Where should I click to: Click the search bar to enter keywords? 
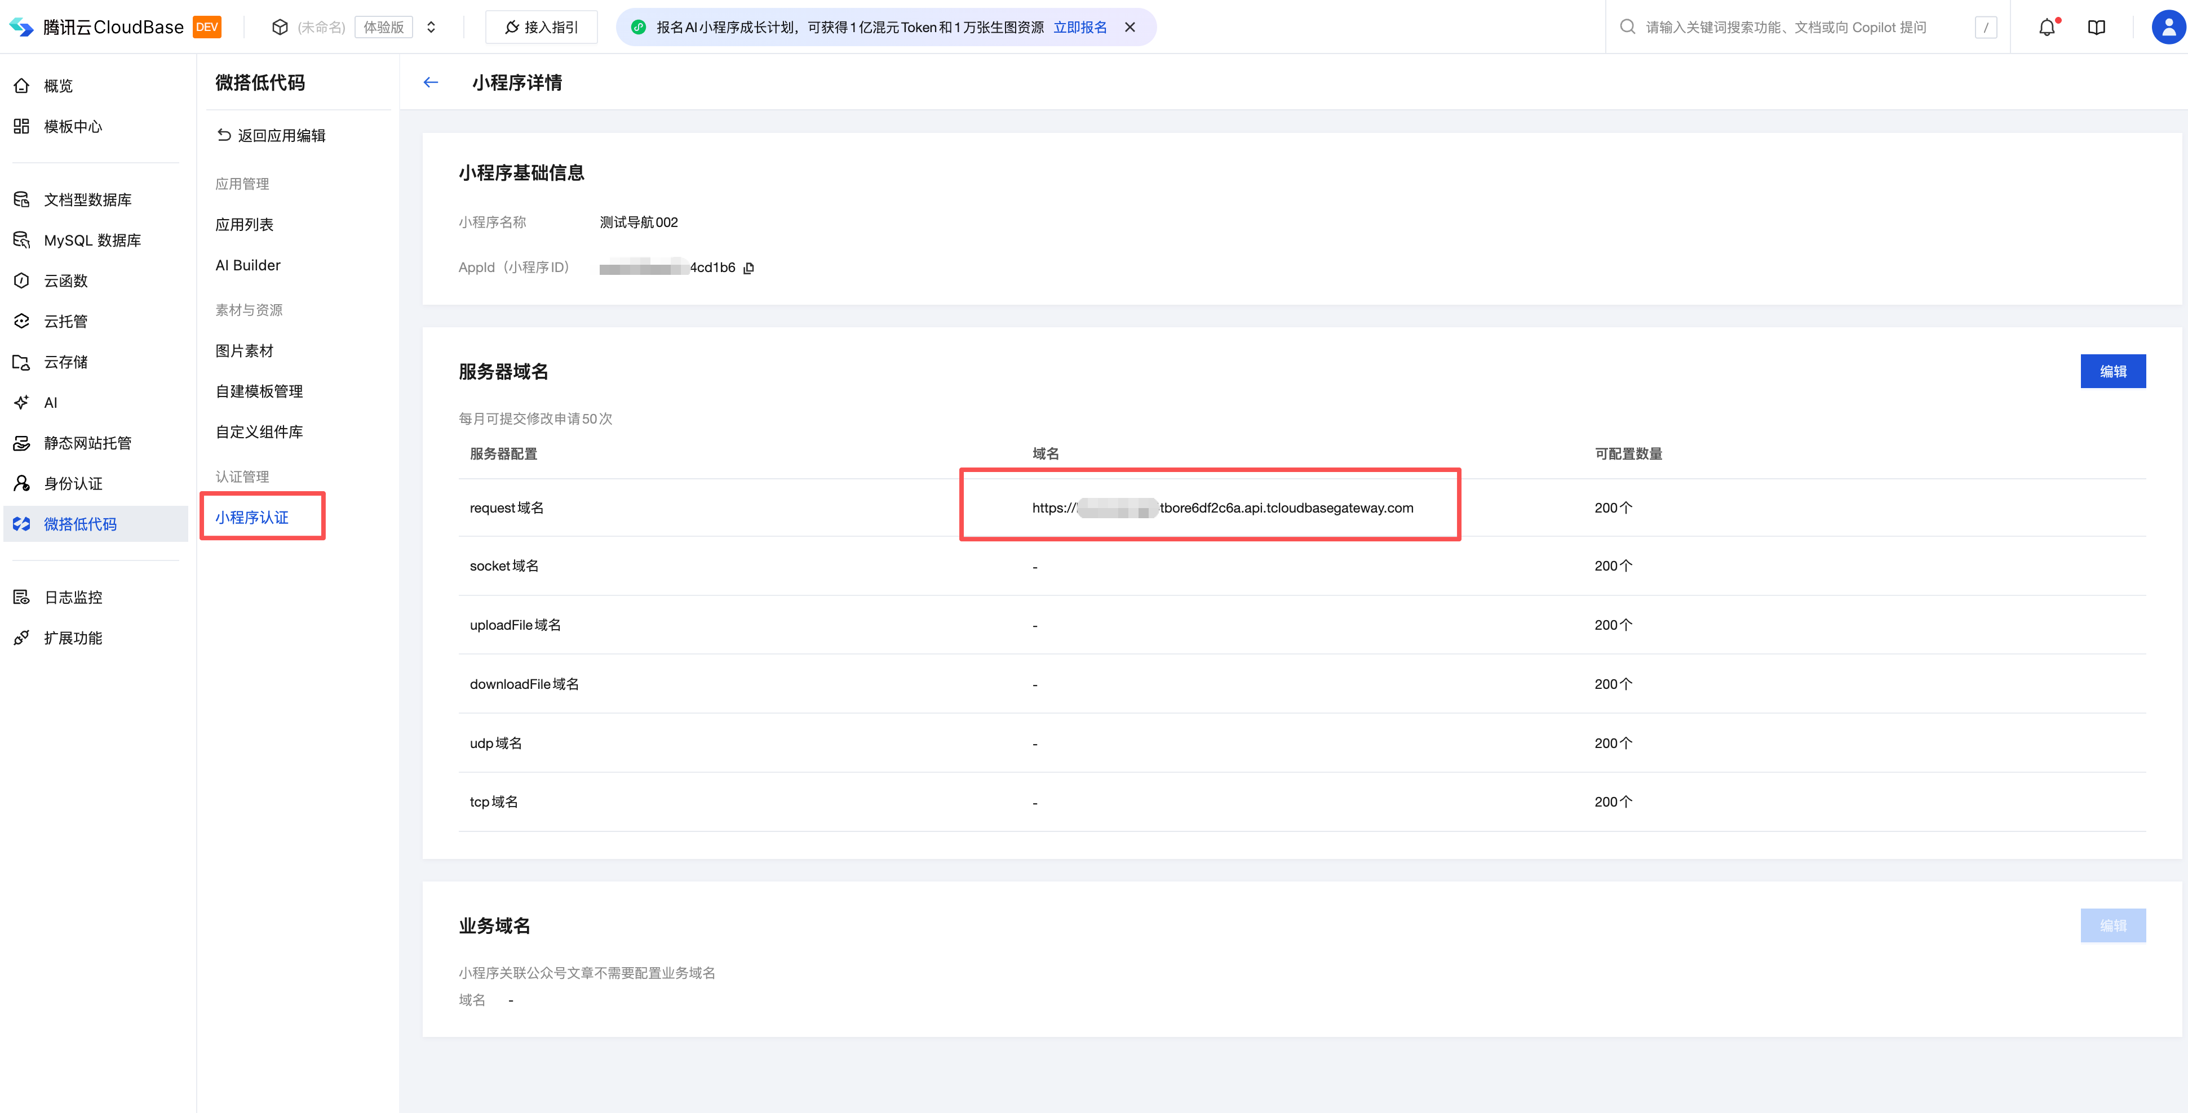click(1784, 26)
